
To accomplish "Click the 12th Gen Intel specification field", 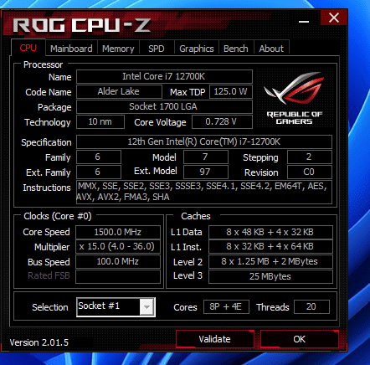I will click(204, 141).
